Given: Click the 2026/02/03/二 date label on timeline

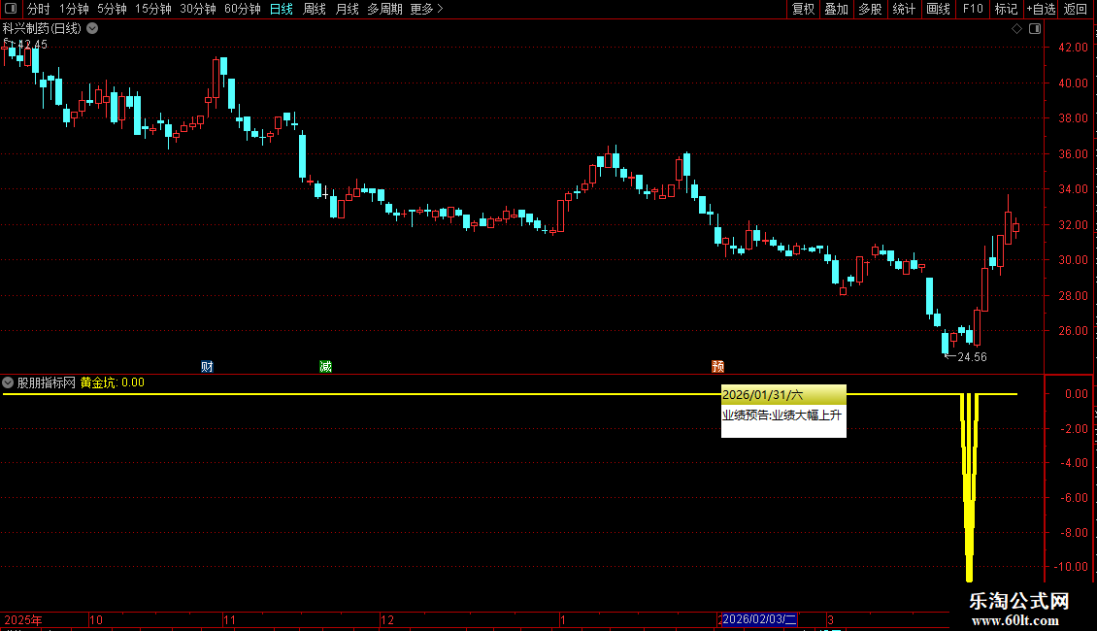Looking at the screenshot, I should (759, 619).
